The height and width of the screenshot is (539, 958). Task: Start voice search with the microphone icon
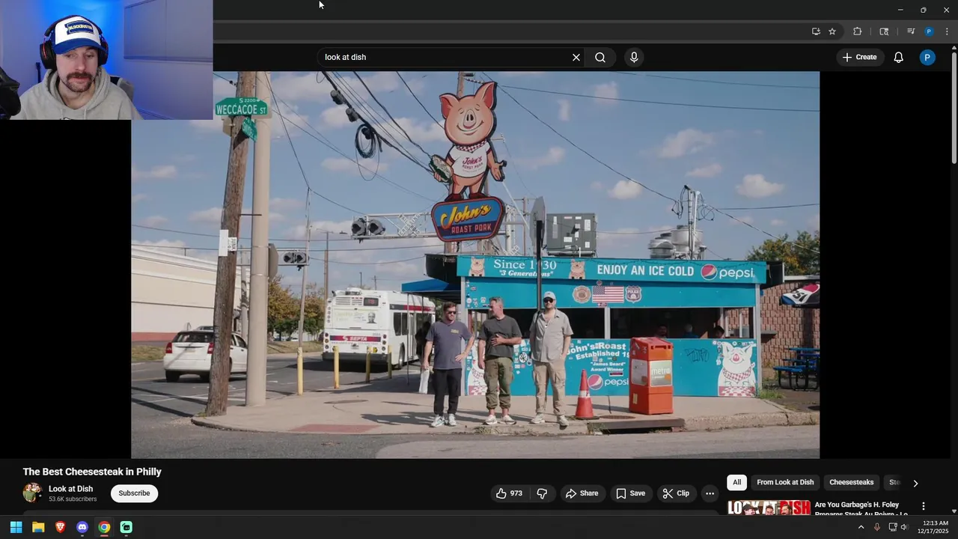[x=634, y=58]
